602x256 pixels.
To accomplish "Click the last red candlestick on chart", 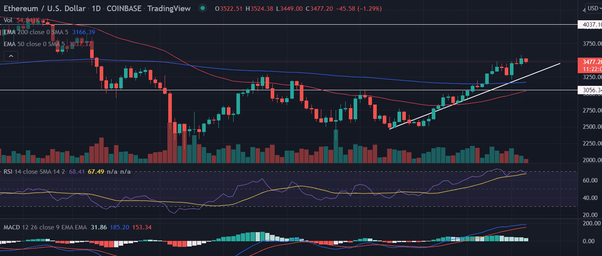I will [526, 60].
